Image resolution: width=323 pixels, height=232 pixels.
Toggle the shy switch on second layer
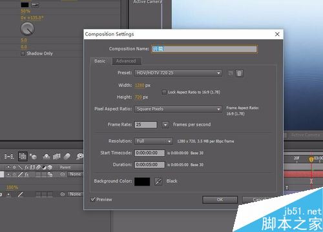pyautogui.click(x=8, y=194)
